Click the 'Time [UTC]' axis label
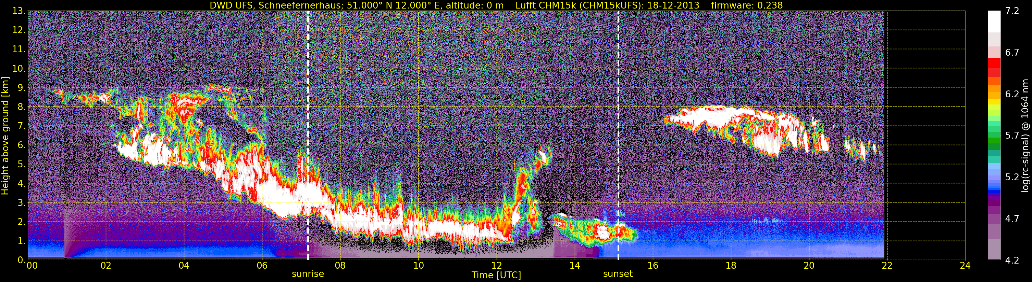 pyautogui.click(x=496, y=275)
